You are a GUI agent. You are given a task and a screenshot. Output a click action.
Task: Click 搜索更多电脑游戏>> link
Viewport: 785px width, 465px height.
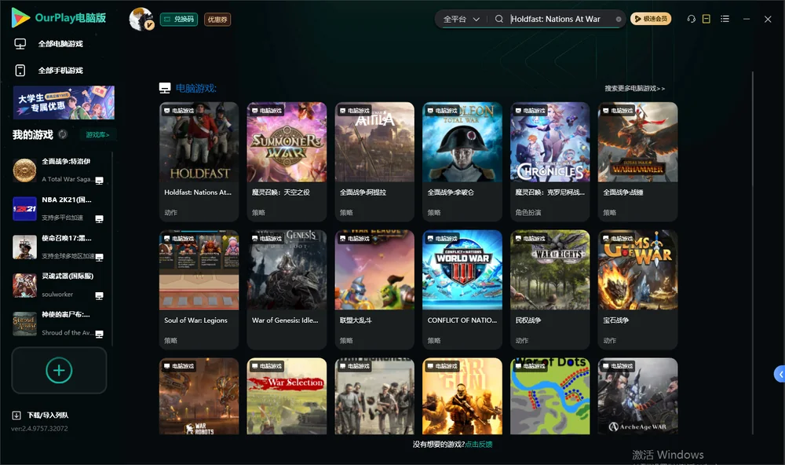pos(634,88)
